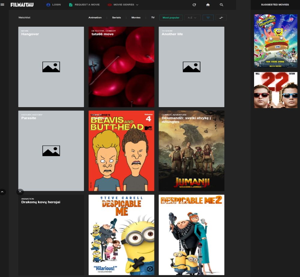Open the hamburger menu icon
This screenshot has width=300, height=277.
[2, 5]
